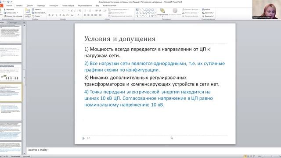Select the thumbnail with the network diagram

pos(11,73)
